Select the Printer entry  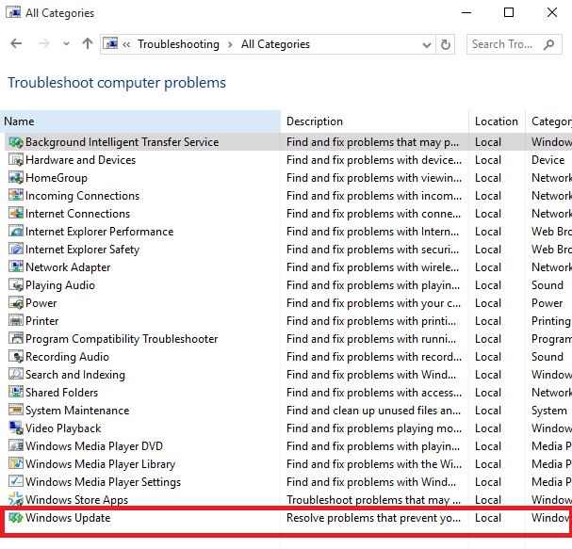(42, 321)
